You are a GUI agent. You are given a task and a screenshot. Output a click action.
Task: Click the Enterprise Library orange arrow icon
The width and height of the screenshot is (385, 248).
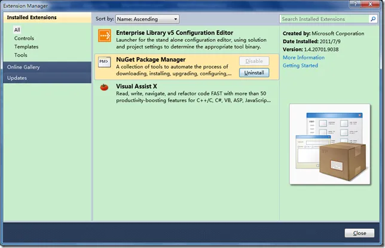105,36
